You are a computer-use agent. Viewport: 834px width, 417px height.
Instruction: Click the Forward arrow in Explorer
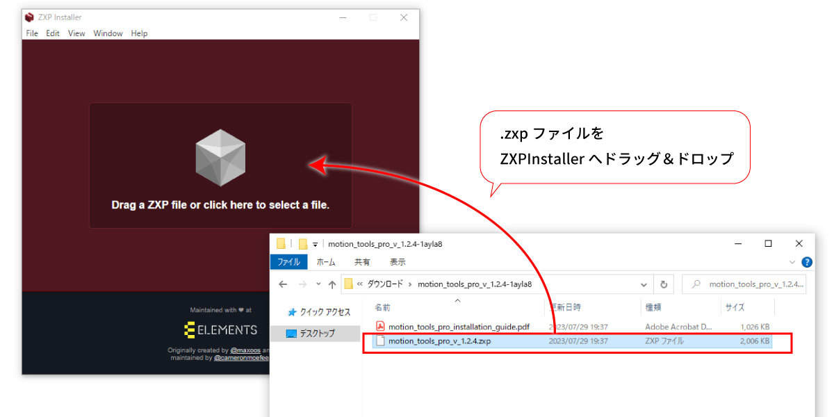click(303, 284)
